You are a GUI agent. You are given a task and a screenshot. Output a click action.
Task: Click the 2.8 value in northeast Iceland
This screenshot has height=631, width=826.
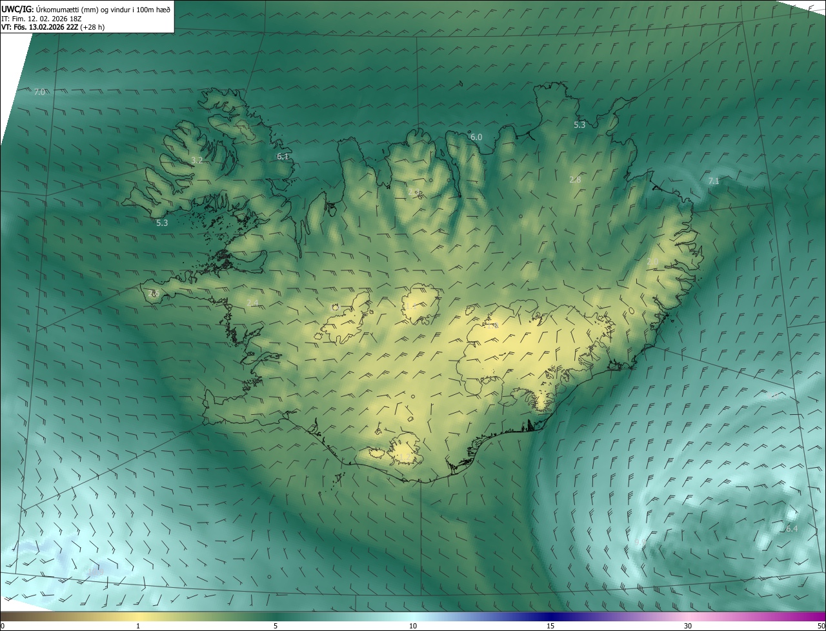pos(575,180)
